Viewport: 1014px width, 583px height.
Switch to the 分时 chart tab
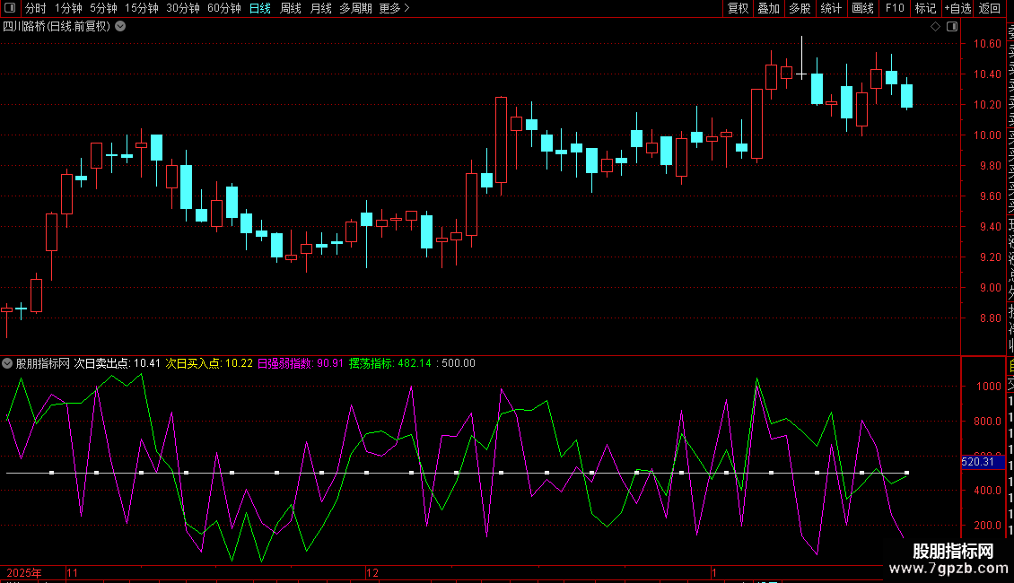pos(36,8)
